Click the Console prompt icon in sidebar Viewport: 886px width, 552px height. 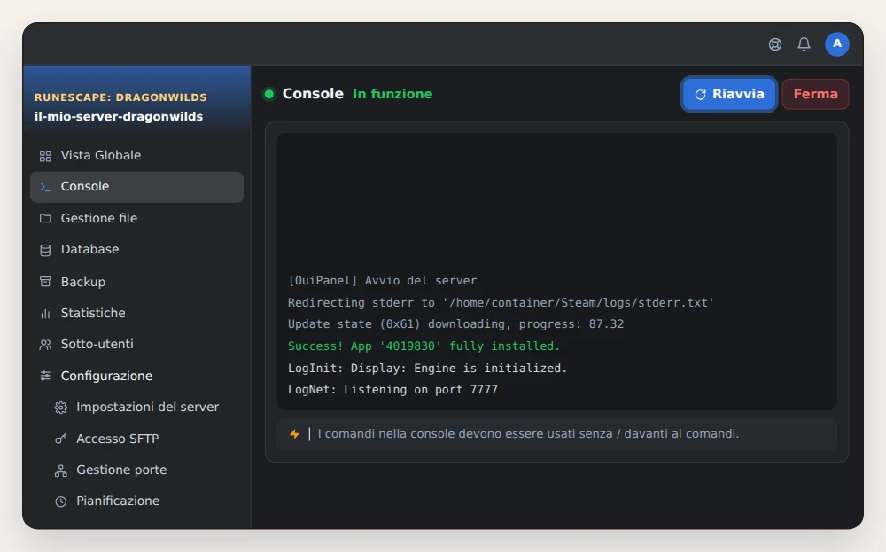click(45, 187)
